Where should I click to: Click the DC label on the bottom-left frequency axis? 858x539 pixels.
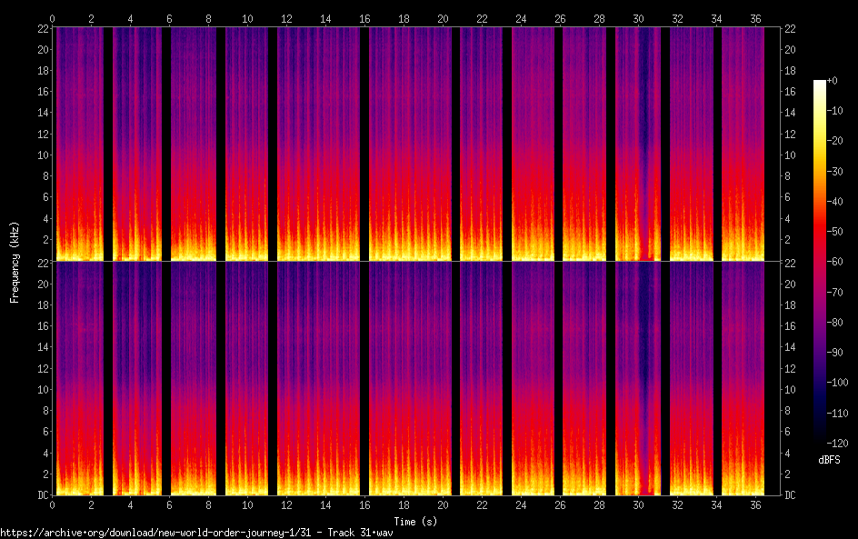[41, 495]
